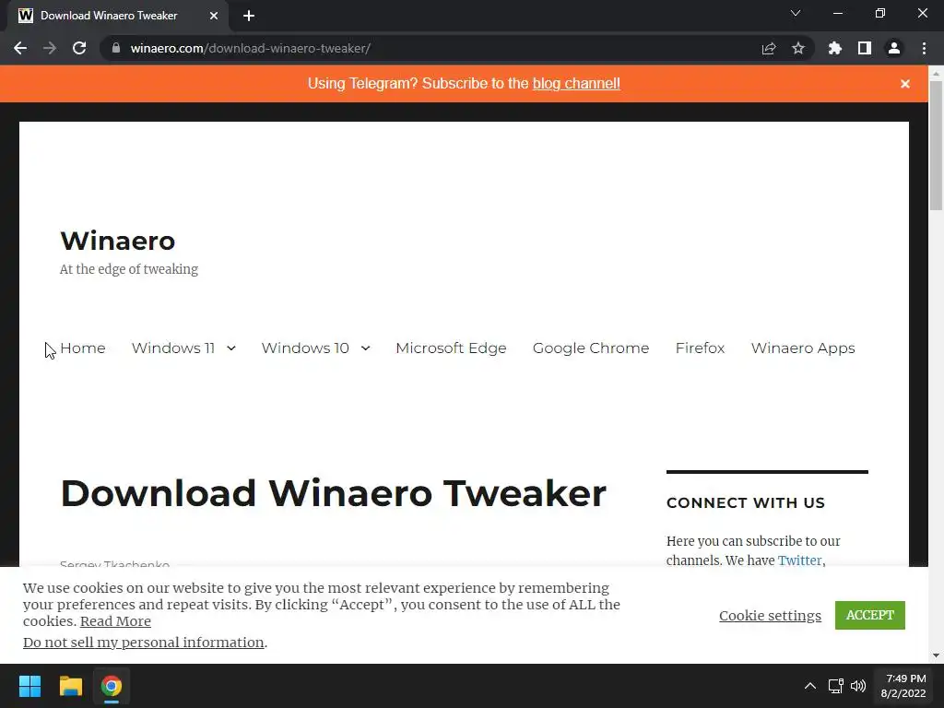
Task: Open Cookie settings
Action: [770, 615]
